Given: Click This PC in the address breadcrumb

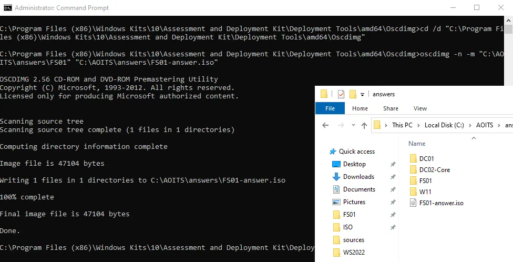Looking at the screenshot, I should [402, 125].
